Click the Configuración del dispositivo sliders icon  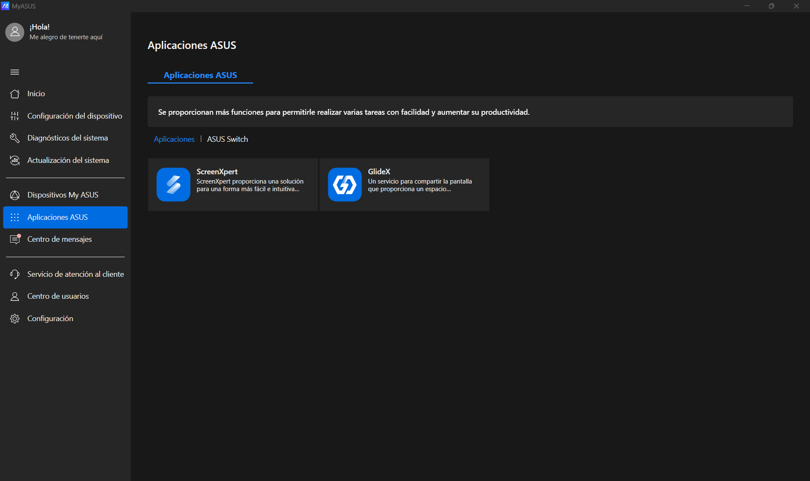pos(15,116)
